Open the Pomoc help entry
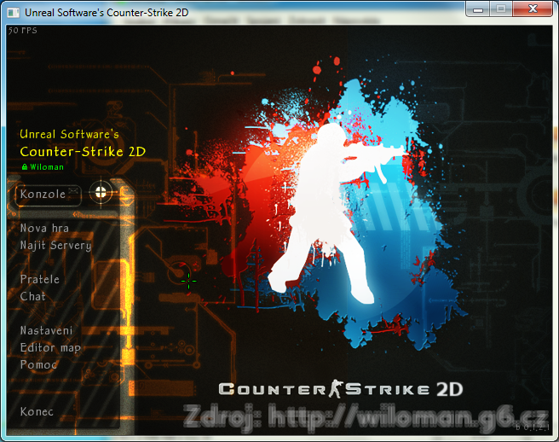559x442 pixels. 38,364
